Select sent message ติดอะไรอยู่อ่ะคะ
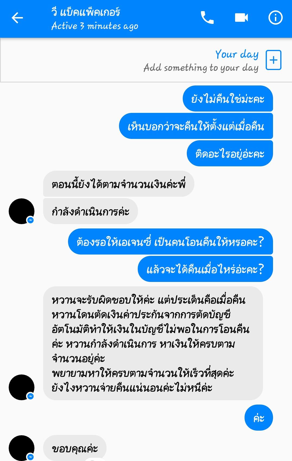 pyautogui.click(x=230, y=153)
